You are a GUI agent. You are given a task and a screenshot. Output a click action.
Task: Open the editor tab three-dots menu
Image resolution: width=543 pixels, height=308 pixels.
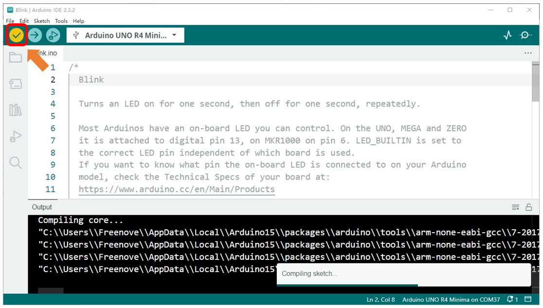pos(528,53)
